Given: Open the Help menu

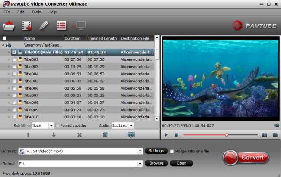Looking at the screenshot, I should (52, 12).
